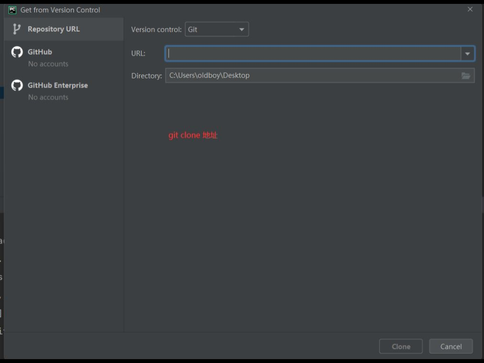Click the Clone button
The height and width of the screenshot is (363, 484).
pos(401,347)
